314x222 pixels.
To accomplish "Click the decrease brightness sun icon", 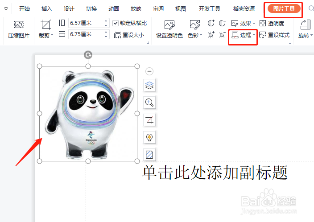I will coord(222,35).
